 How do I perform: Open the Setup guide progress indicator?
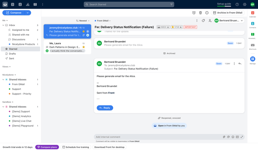pyautogui.click(x=224, y=4)
